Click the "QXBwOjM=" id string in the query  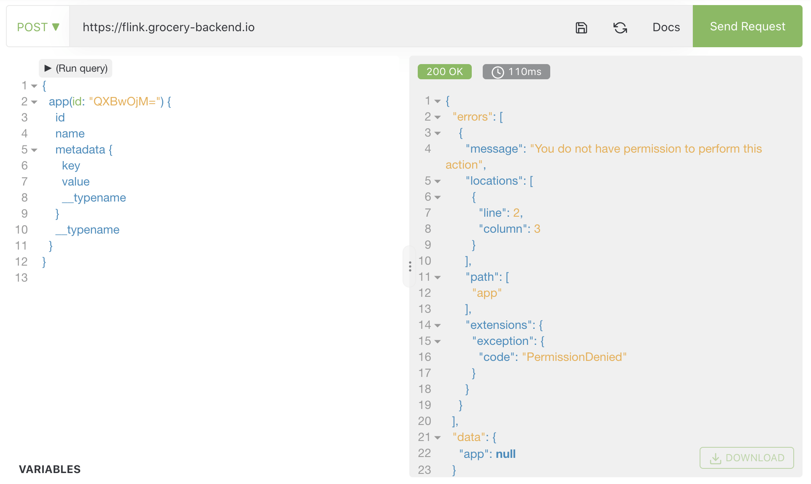tap(125, 102)
